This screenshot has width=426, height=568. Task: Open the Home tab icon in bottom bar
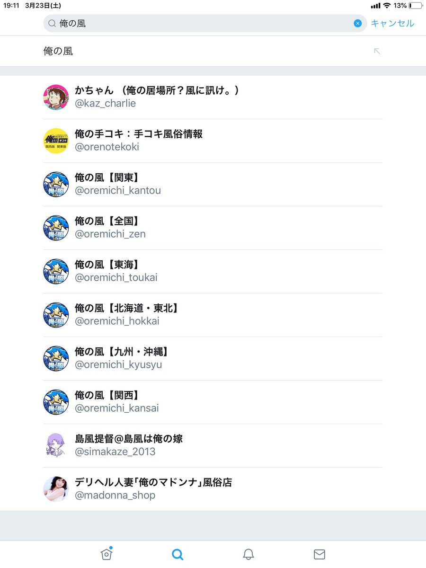(106, 554)
